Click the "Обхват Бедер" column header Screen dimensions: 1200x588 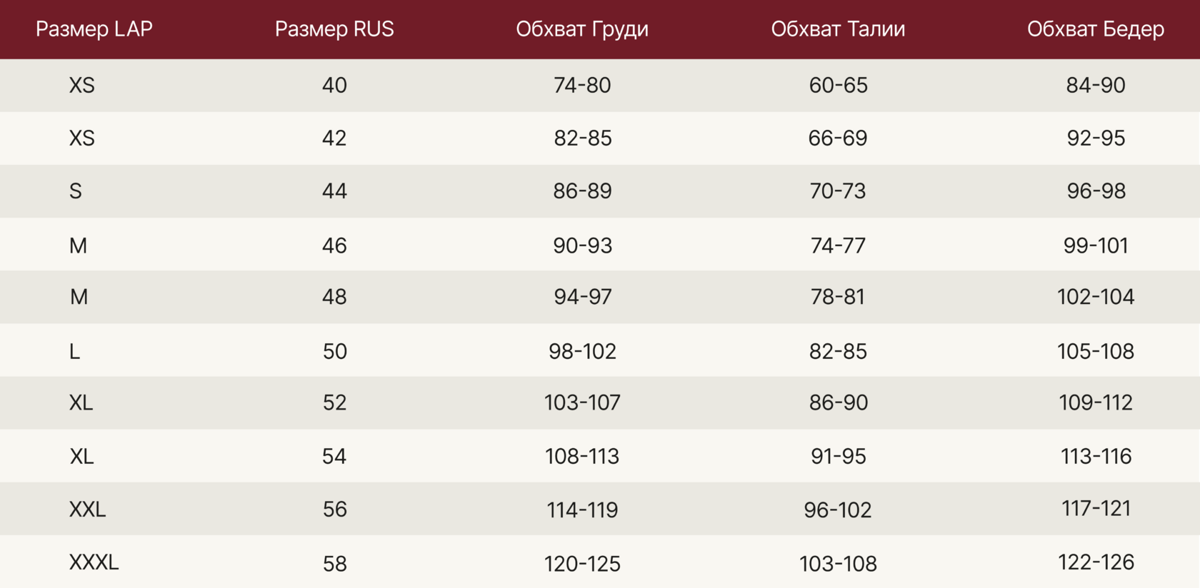[x=1095, y=29]
